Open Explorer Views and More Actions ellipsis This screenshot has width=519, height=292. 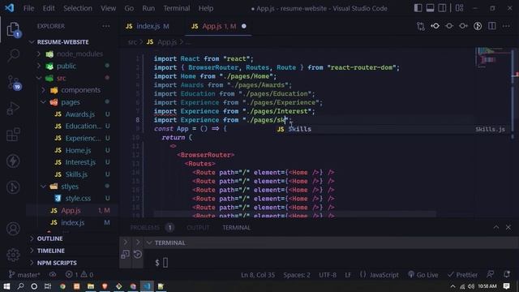click(106, 26)
